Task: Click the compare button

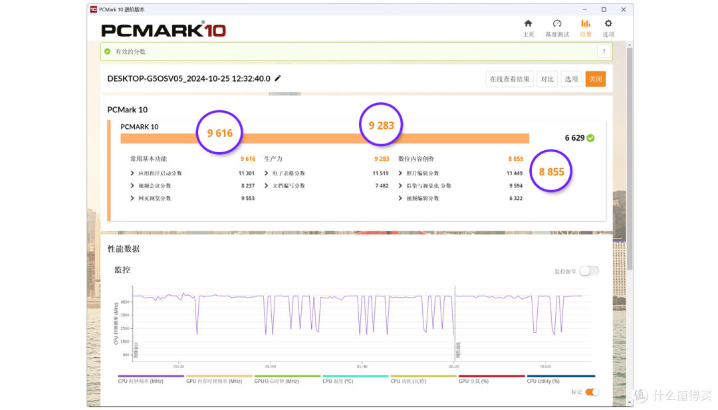Action: tap(546, 78)
